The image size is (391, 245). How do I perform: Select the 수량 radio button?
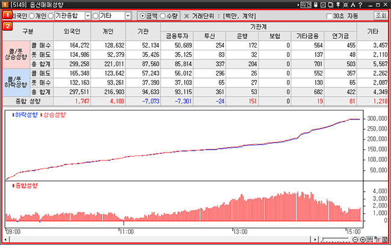click(163, 16)
